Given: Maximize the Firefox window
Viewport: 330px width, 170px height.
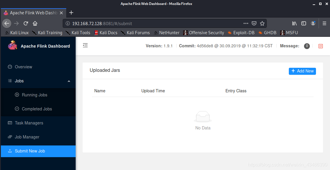Looking at the screenshot, I should click(320, 4).
